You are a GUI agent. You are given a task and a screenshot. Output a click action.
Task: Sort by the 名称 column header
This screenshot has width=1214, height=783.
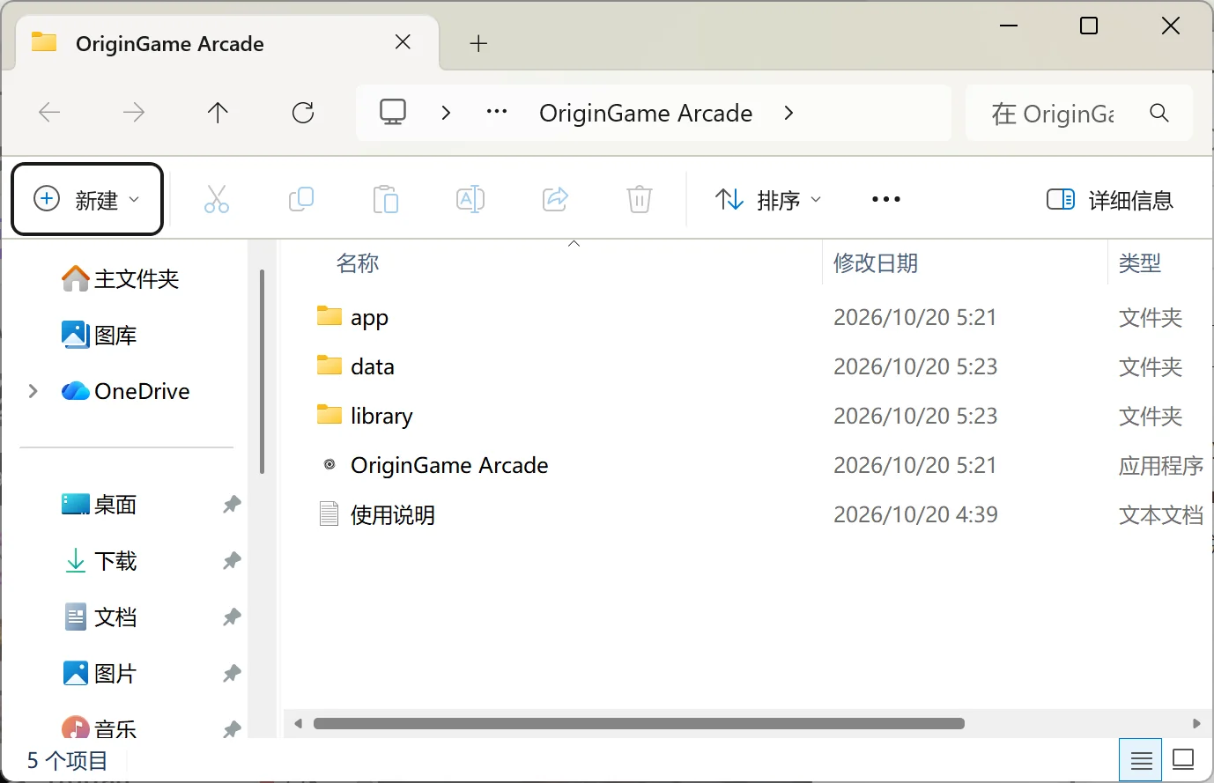click(358, 263)
